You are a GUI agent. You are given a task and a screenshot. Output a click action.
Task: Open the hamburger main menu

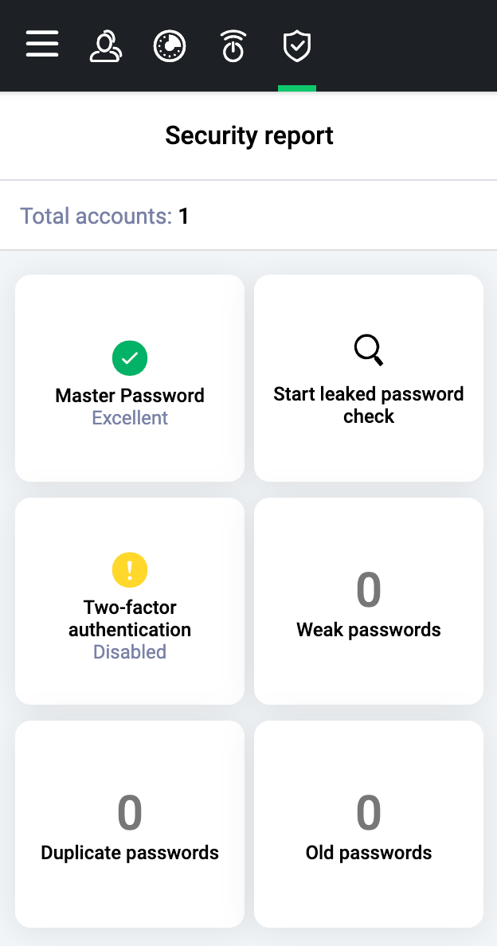tap(42, 44)
